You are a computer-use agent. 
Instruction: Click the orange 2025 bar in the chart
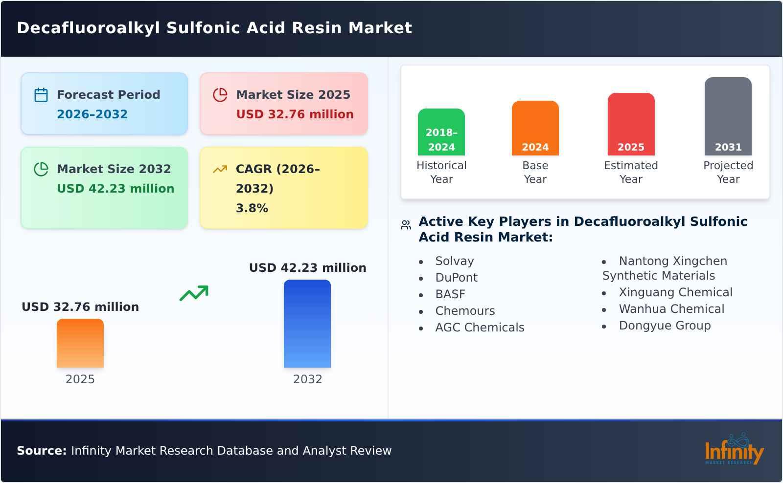coord(80,342)
